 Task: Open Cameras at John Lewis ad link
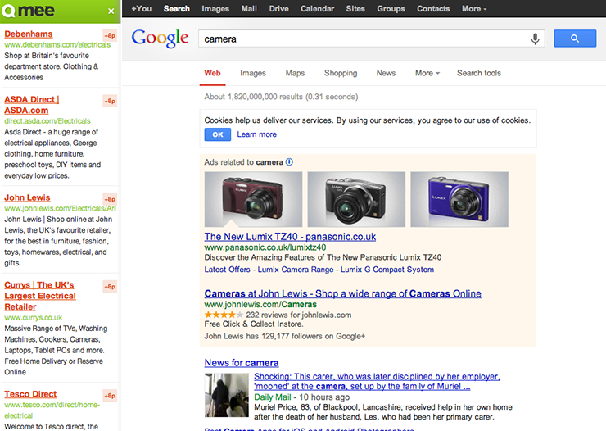pos(343,294)
